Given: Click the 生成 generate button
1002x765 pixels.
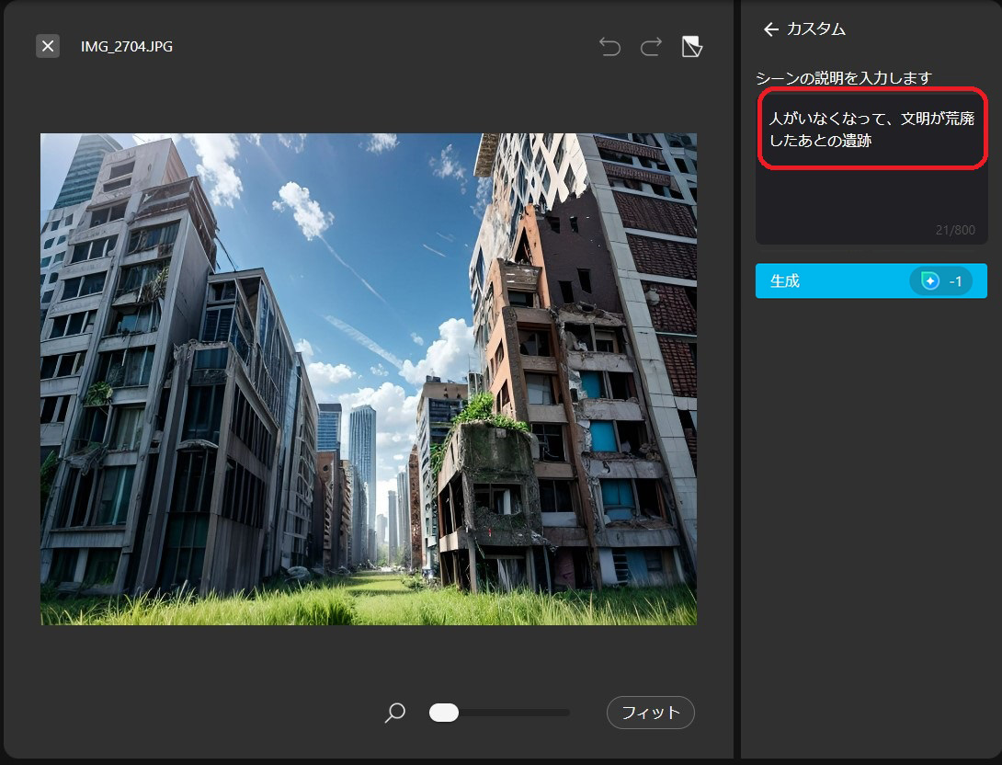Looking at the screenshot, I should click(871, 280).
